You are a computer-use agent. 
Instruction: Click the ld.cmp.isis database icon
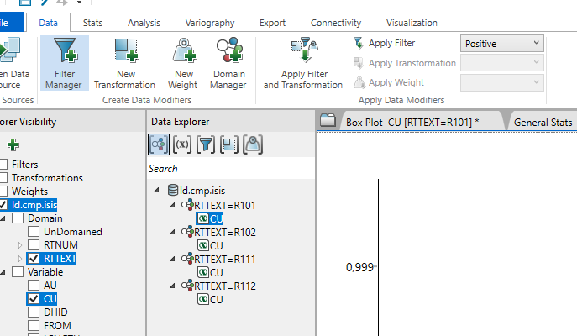[x=173, y=191]
